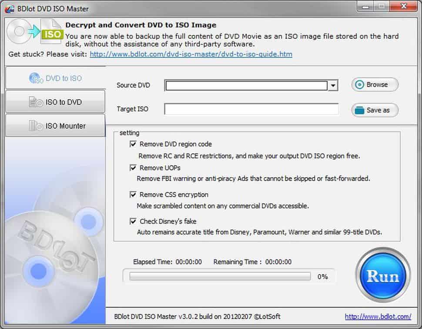Viewport: 422px width, 329px height.
Task: Click the BDlot app icon in title bar
Action: coord(8,8)
